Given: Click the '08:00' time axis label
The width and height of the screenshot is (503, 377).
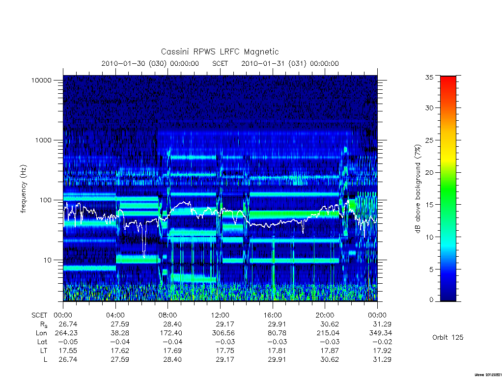Looking at the screenshot, I should pos(168,315).
